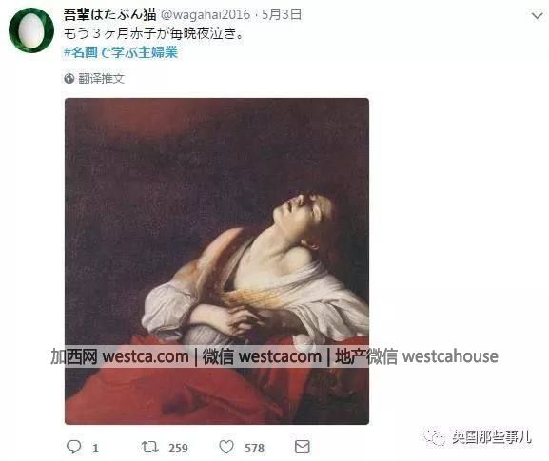The image size is (549, 461).
Task: Click the like count 578
Action: click(255, 448)
